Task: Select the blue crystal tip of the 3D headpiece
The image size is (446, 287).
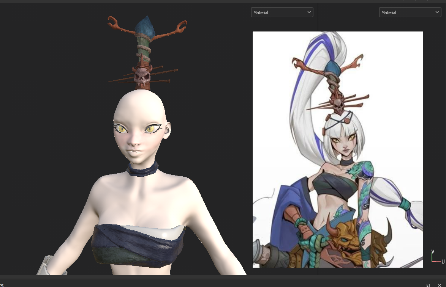Action: [145, 27]
